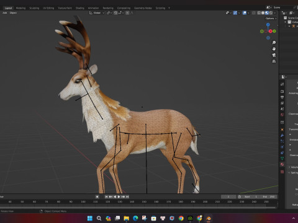The height and width of the screenshot is (223, 298).
Task: Open the green Object Data properties tab
Action: (x=282, y=159)
